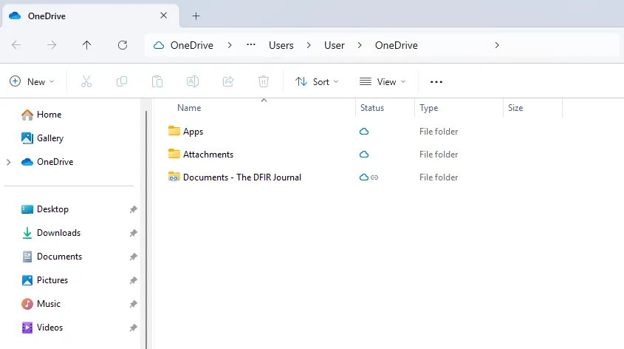Click the last OneDrive breadcrumb segment
The height and width of the screenshot is (349, 624).
click(397, 45)
